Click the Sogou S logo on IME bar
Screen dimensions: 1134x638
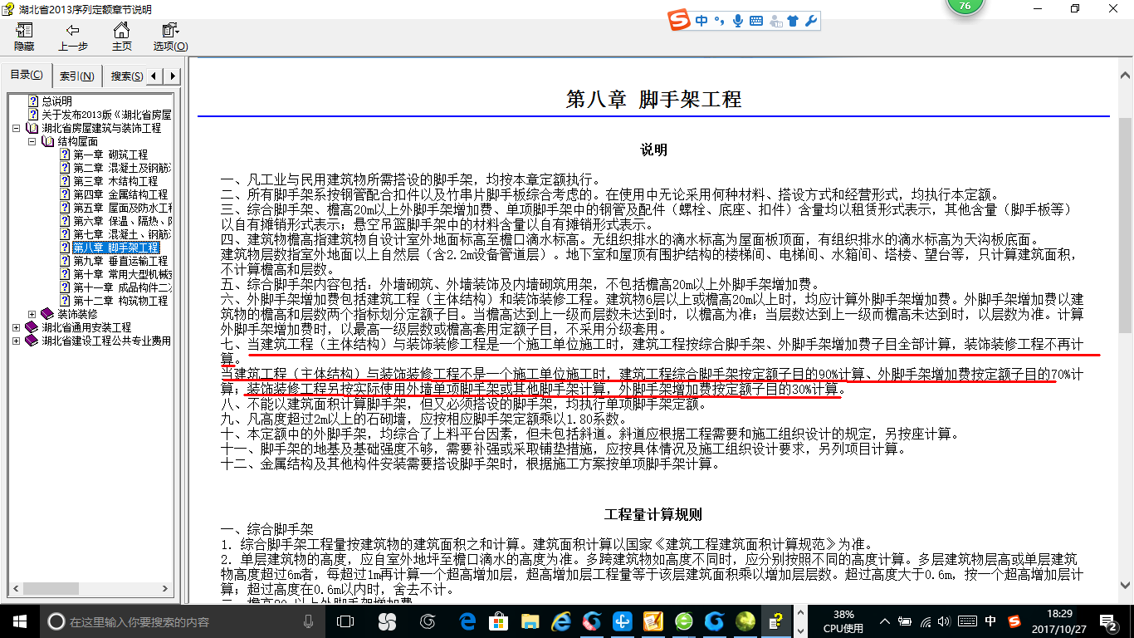681,21
